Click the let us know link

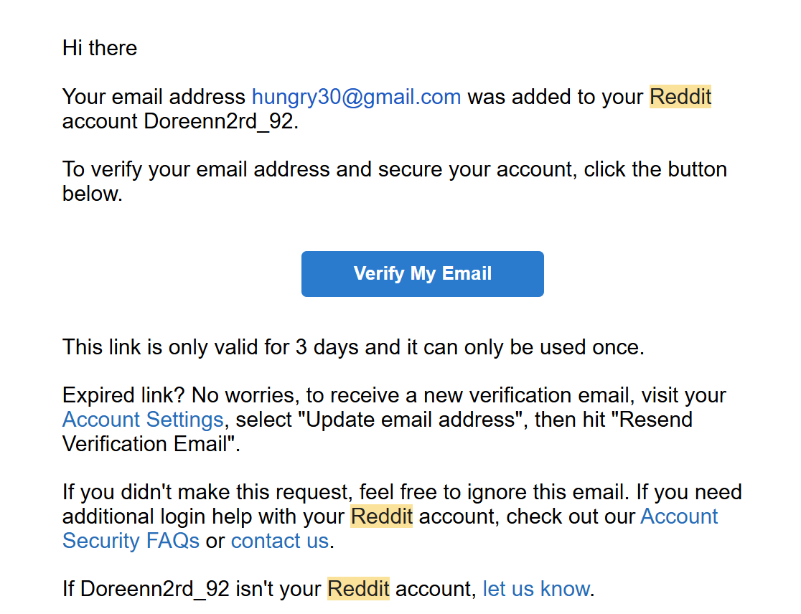pos(536,589)
